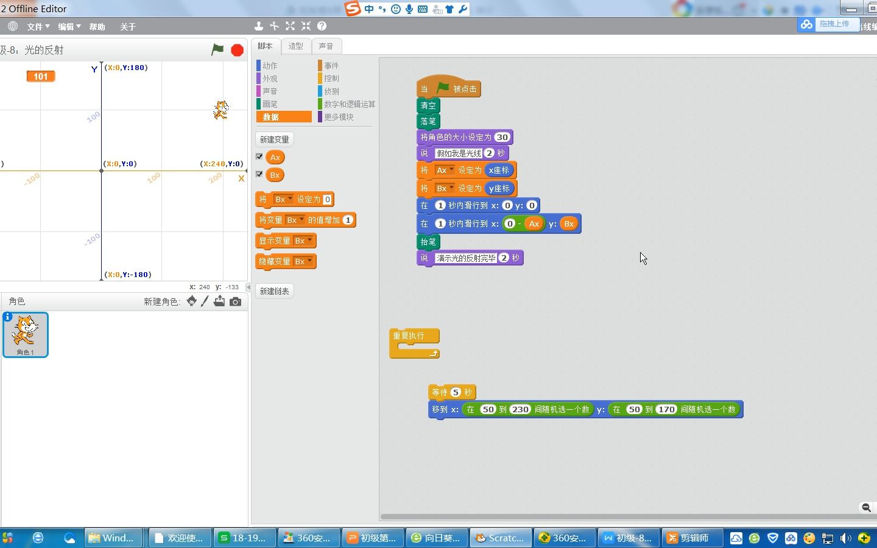Select the 事件 block category
This screenshot has width=877, height=548.
[x=331, y=66]
